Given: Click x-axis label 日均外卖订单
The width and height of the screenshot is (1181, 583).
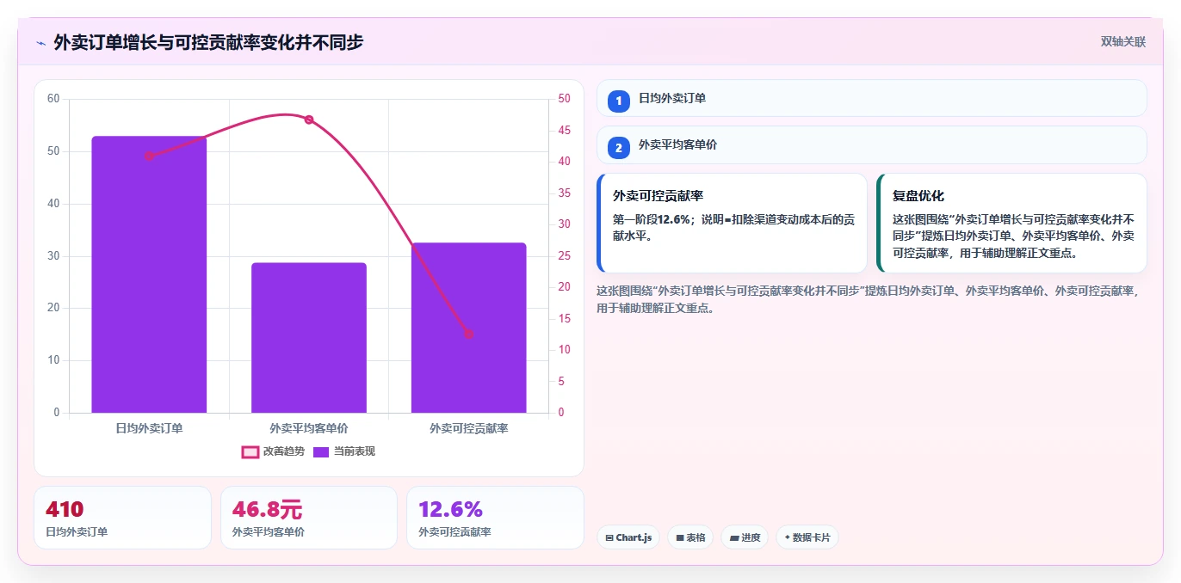Looking at the screenshot, I should [149, 427].
